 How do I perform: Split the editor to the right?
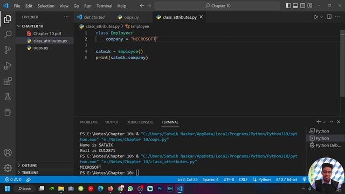(329, 17)
